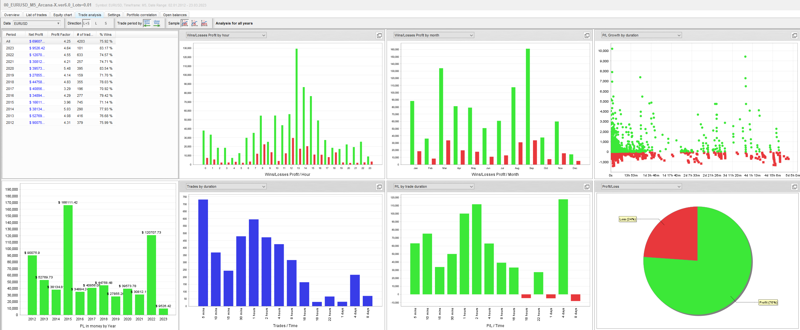Click the '4 days' green bar in P/L by trade duration

tap(563, 247)
